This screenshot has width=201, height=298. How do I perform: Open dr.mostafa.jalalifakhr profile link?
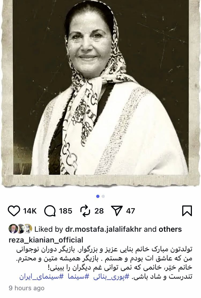[103, 229]
